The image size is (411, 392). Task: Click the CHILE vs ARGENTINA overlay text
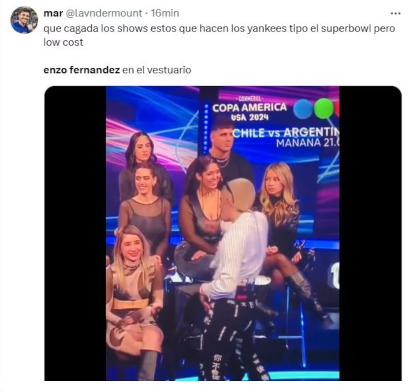tap(285, 133)
